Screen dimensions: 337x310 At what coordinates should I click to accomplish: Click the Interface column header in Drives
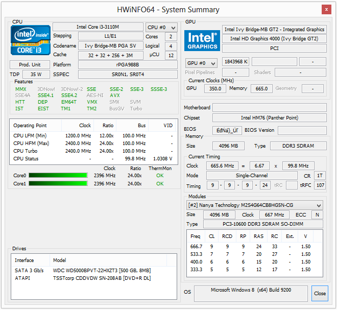point(31,260)
